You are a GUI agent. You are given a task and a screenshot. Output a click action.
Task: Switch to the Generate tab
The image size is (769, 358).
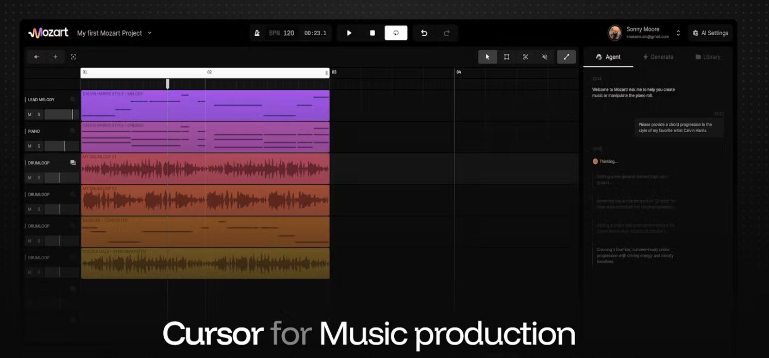[658, 57]
